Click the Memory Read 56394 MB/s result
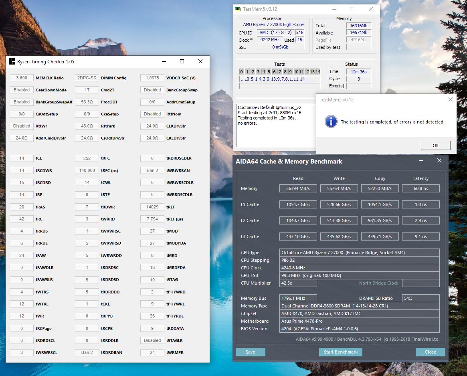Image resolution: width=467 pixels, height=376 pixels. click(x=298, y=188)
